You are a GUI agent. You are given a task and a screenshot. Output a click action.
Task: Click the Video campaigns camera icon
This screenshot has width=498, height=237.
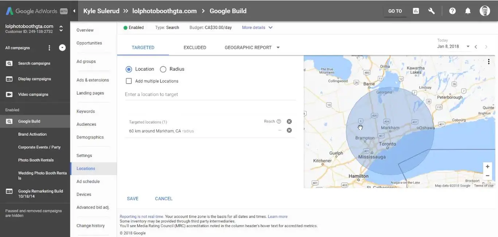click(9, 95)
